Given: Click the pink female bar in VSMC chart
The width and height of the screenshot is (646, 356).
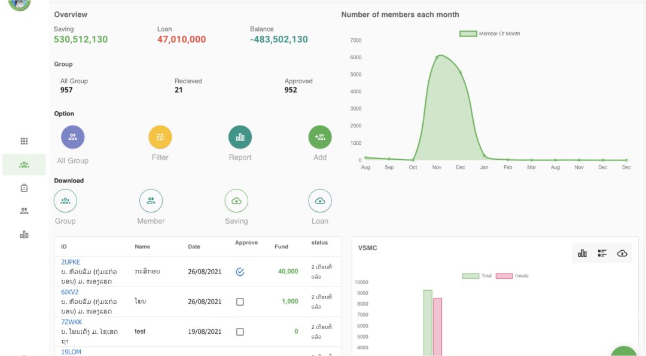Looking at the screenshot, I should click(x=437, y=327).
